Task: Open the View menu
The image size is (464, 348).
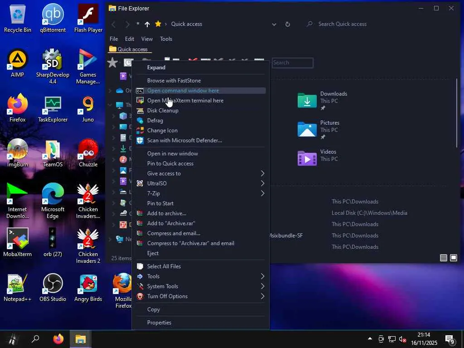Action: pyautogui.click(x=147, y=39)
